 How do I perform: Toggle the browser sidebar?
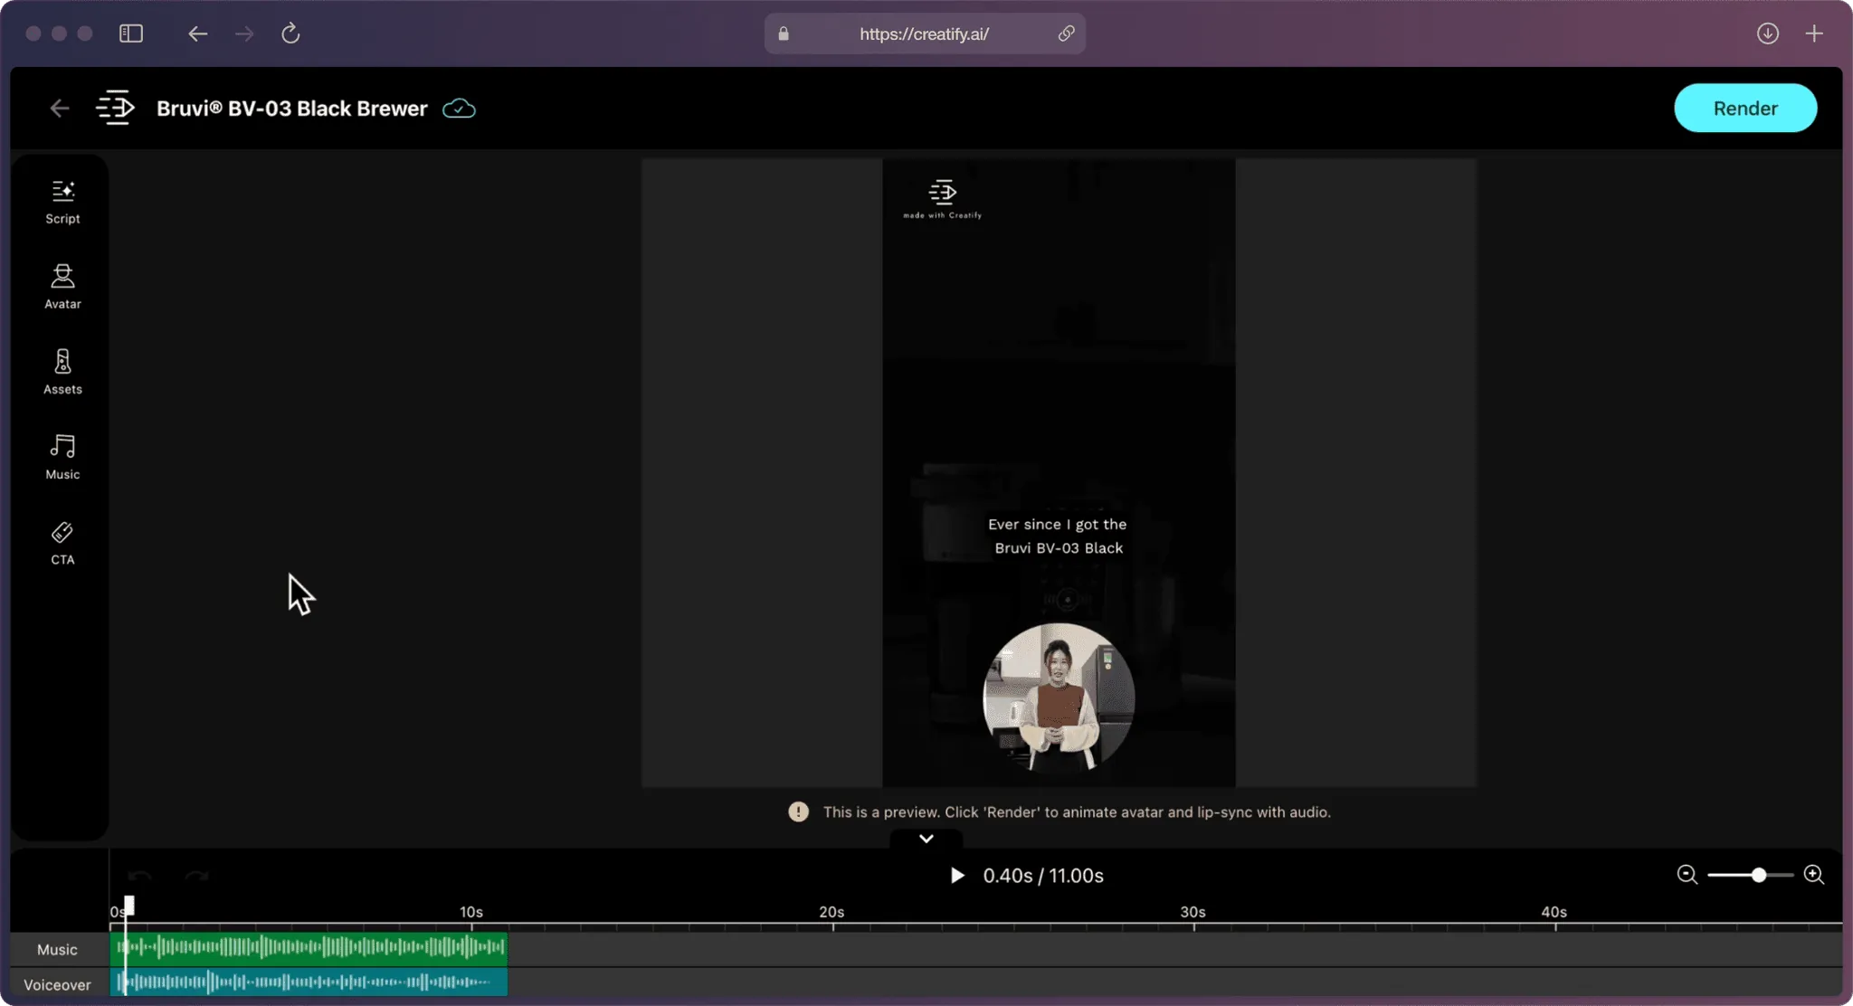click(131, 33)
